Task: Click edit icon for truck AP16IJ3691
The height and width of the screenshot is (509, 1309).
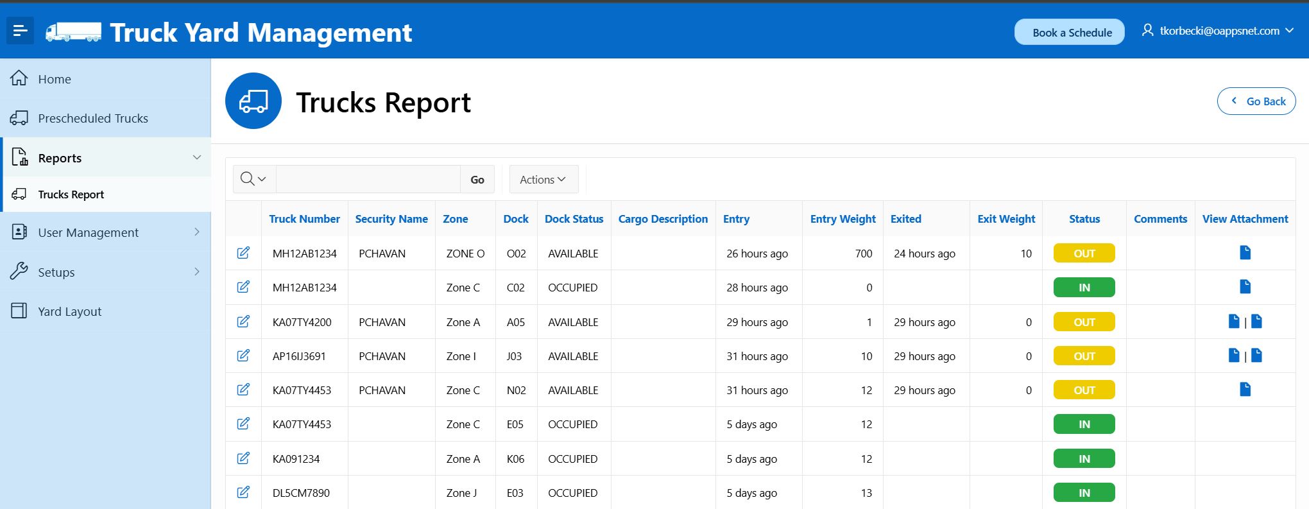Action: tap(243, 356)
